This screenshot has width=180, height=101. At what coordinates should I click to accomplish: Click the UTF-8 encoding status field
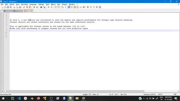click(x=160, y=95)
